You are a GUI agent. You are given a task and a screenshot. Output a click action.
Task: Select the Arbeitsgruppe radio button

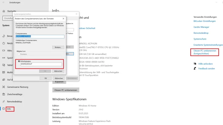[19, 61]
